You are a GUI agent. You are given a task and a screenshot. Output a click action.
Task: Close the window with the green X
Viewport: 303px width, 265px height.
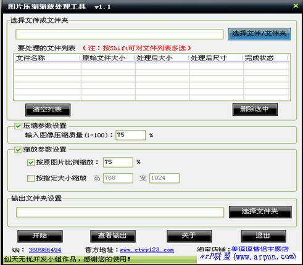pyautogui.click(x=296, y=6)
